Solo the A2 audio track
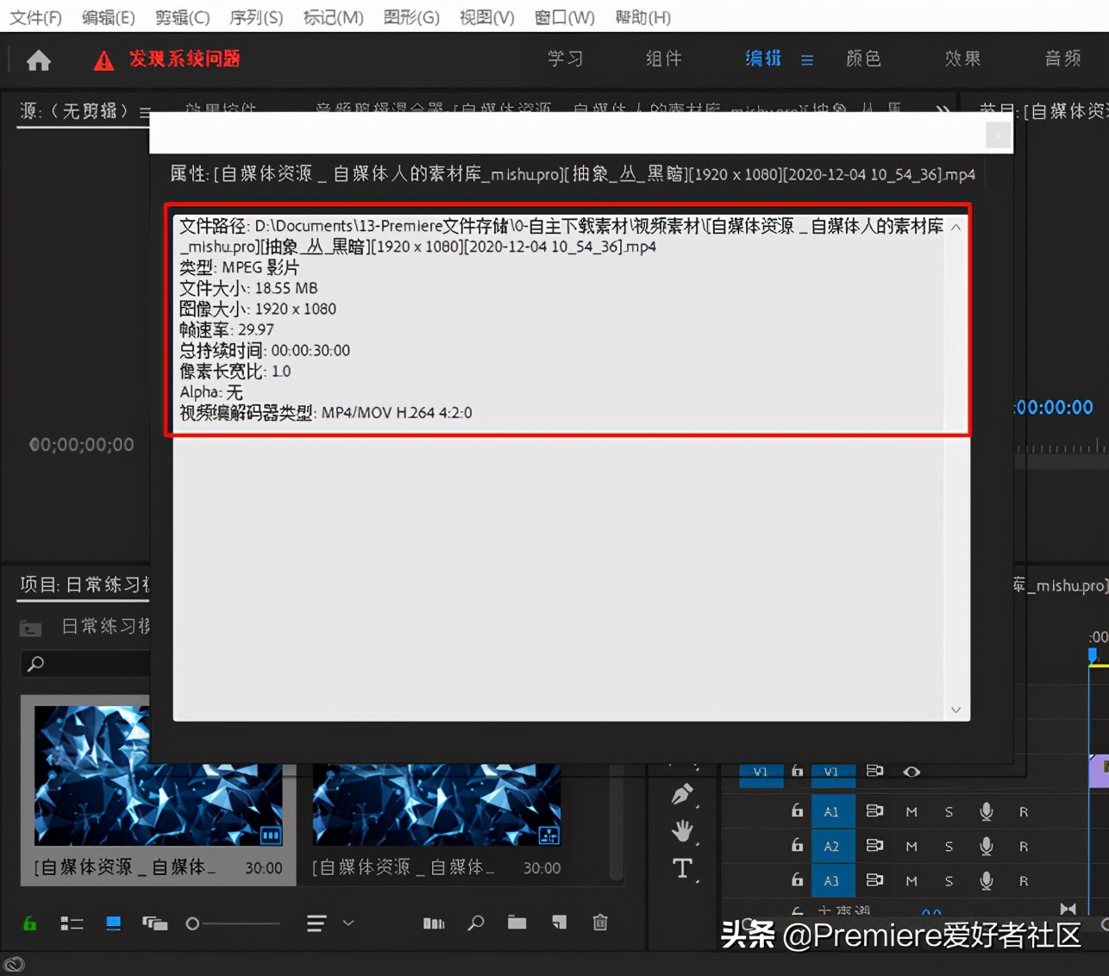Viewport: 1109px width, 976px height. click(949, 846)
